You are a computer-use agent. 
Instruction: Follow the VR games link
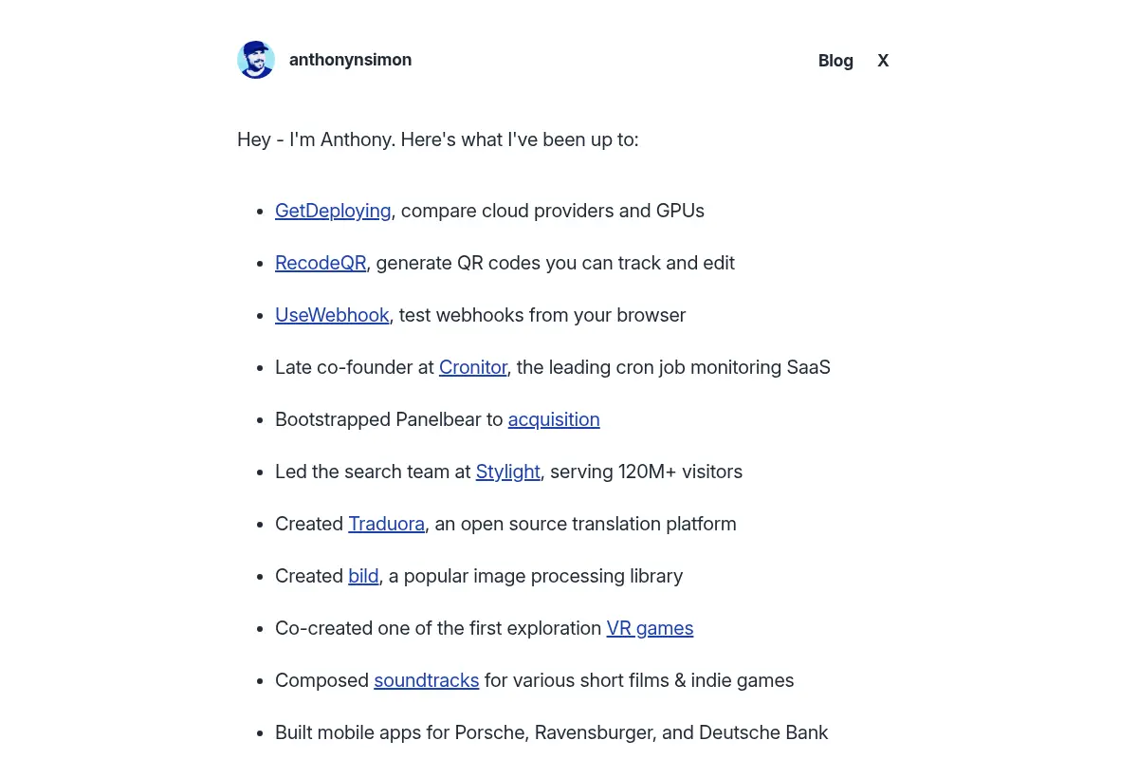[650, 628]
